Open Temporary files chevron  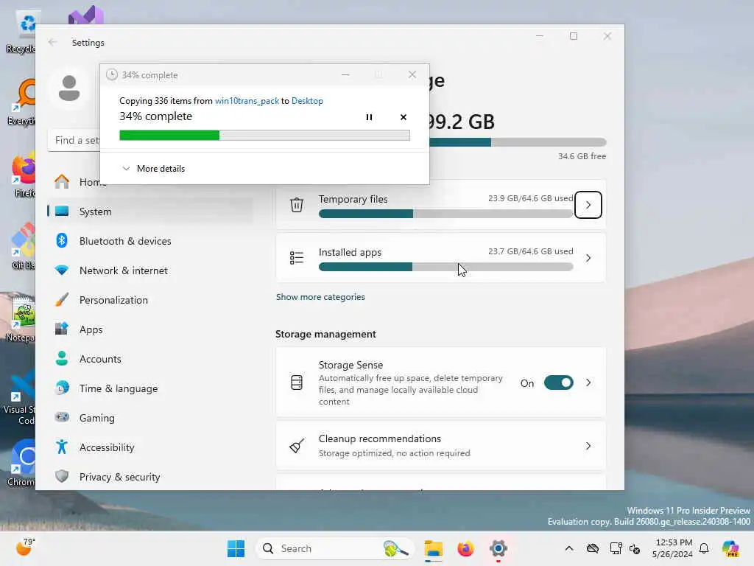pyautogui.click(x=588, y=205)
